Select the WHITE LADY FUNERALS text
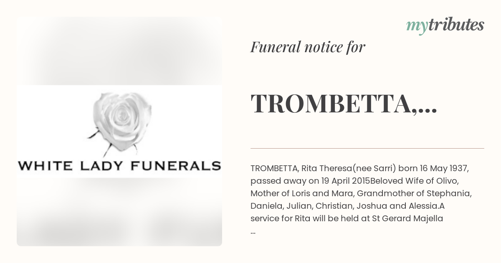 pyautogui.click(x=119, y=165)
